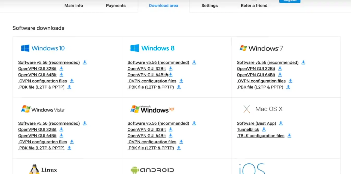Click download icon for Windows 7 .PBK file
351x174 pixels.
(288, 87)
